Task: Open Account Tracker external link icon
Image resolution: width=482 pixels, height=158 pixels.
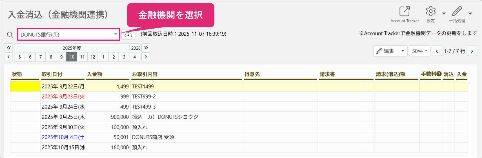Action: 405,12
